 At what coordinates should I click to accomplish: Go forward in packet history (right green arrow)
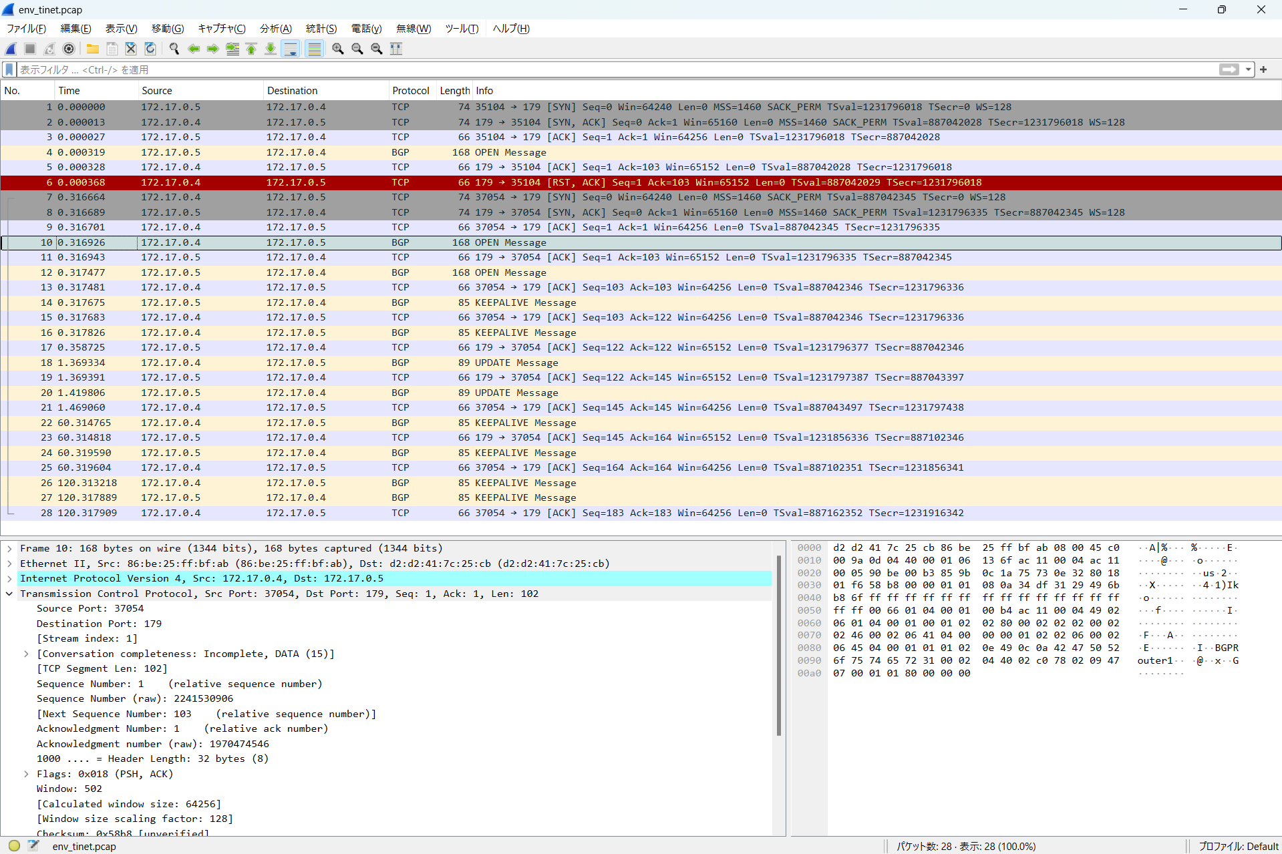[x=213, y=49]
